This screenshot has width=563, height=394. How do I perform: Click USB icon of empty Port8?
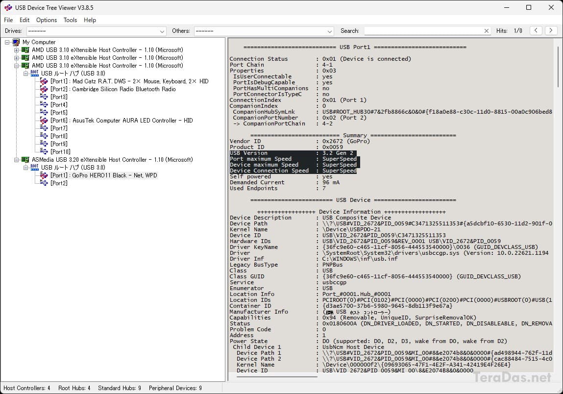44,136
